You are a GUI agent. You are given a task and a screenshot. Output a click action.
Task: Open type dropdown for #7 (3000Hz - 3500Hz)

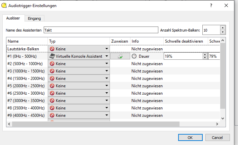tap(107, 101)
